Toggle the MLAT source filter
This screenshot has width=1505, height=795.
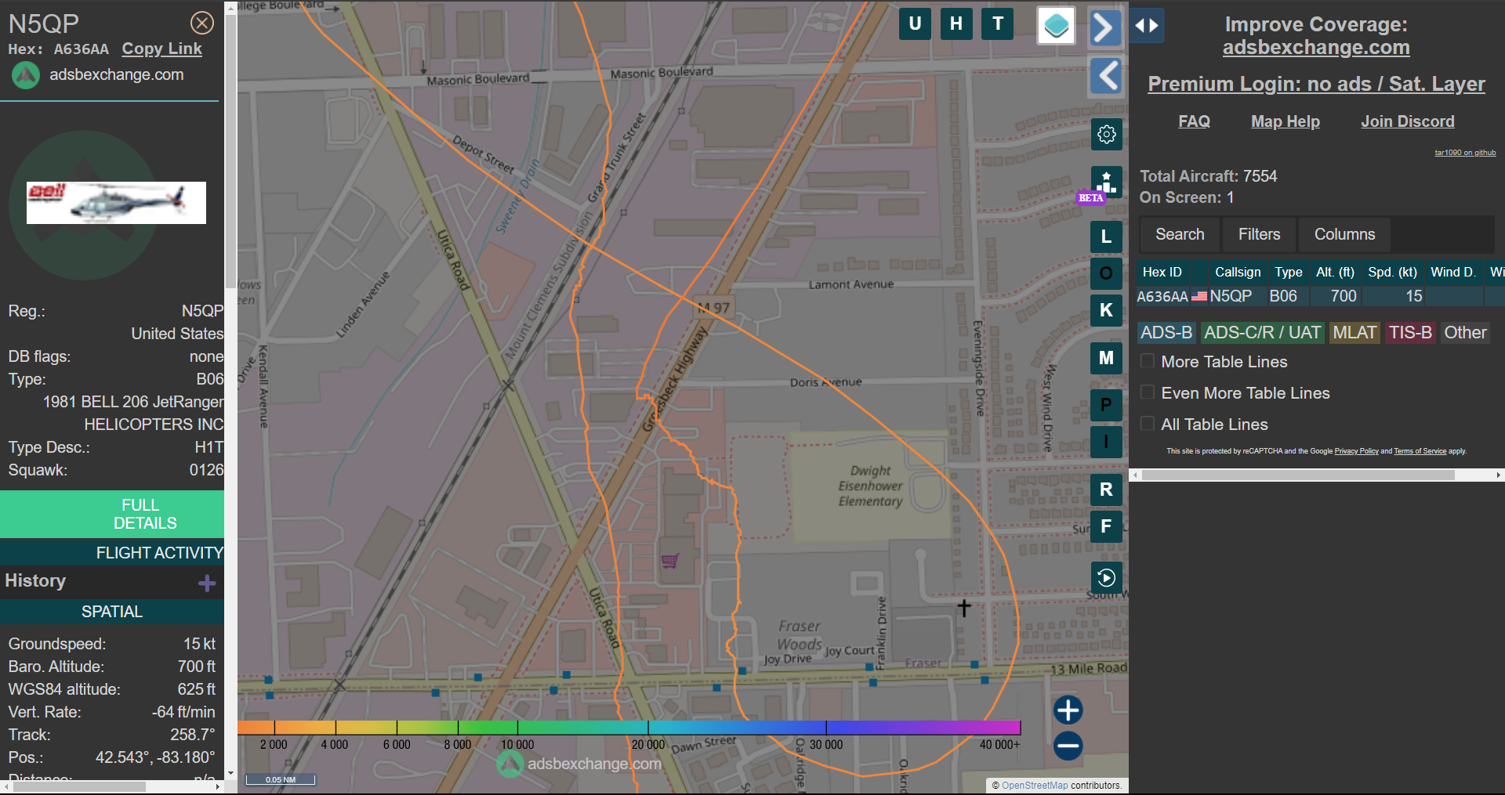click(x=1354, y=333)
